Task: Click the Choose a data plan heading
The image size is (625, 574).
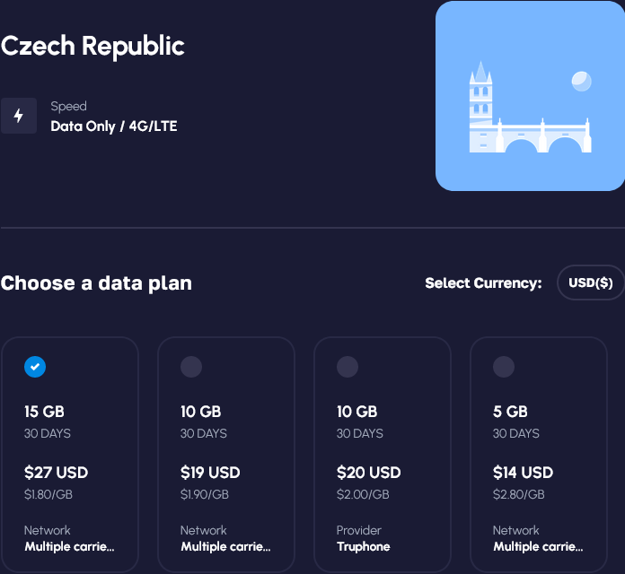Action: [96, 283]
